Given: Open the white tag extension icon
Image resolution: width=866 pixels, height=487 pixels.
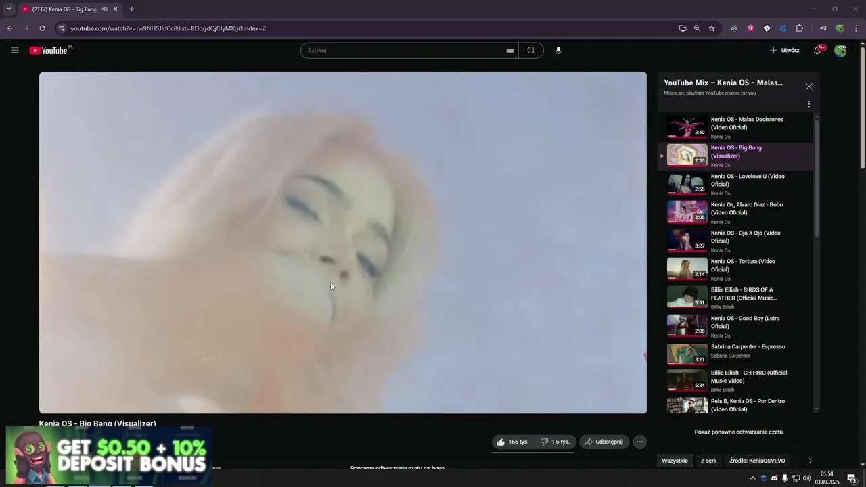Looking at the screenshot, I should point(767,28).
